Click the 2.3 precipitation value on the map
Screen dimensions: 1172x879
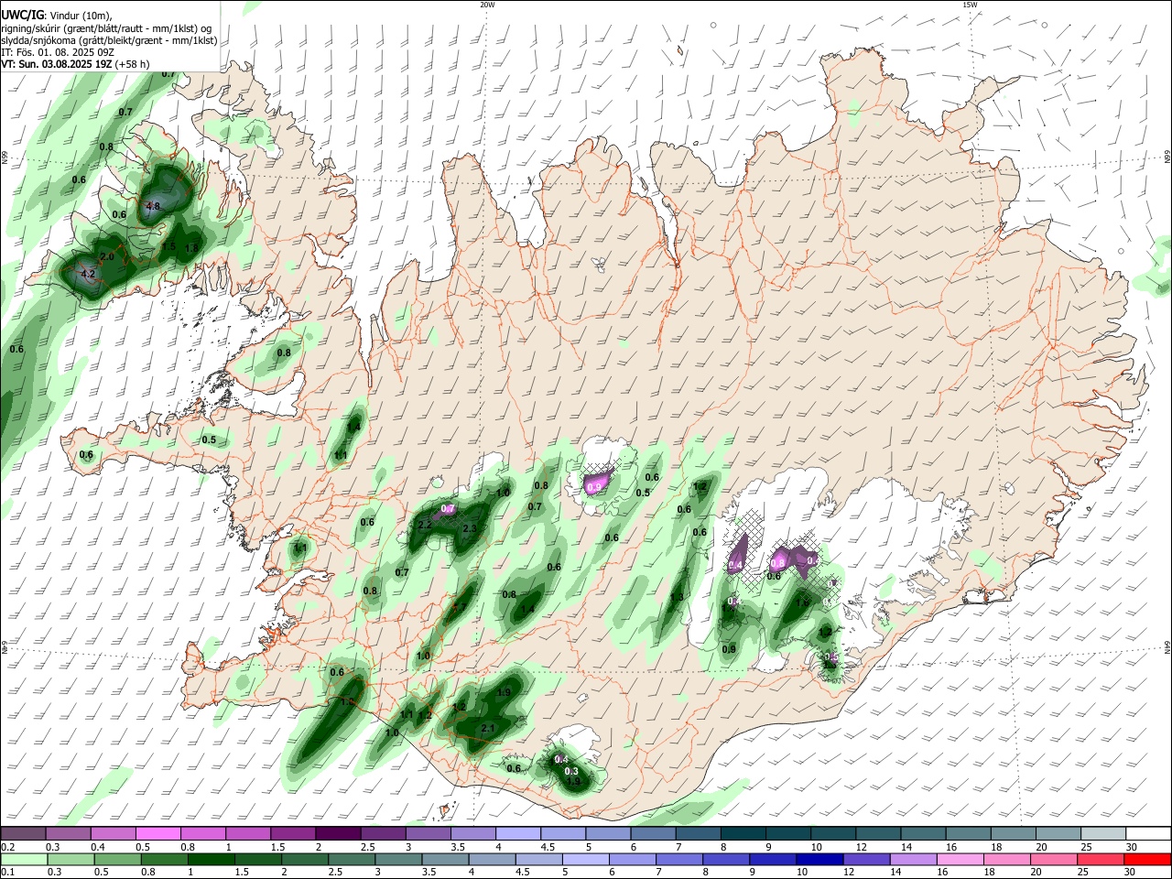point(471,528)
